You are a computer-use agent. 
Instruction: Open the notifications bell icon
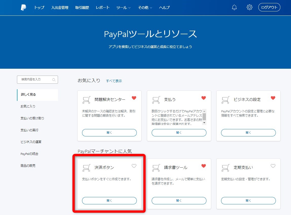[234, 8]
